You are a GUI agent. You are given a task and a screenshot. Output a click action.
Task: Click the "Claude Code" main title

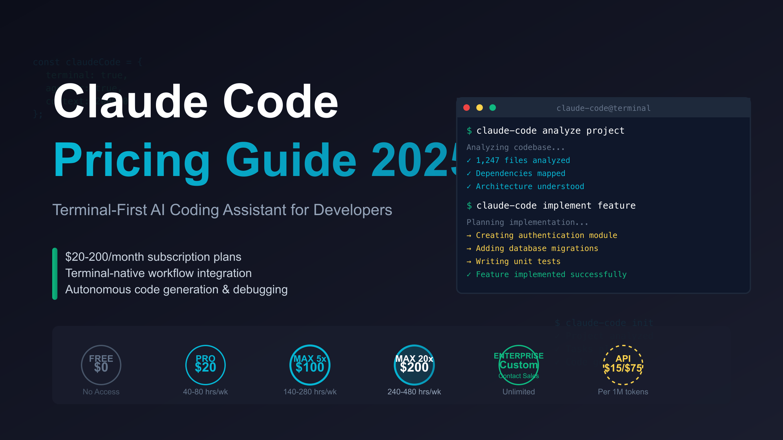point(195,101)
